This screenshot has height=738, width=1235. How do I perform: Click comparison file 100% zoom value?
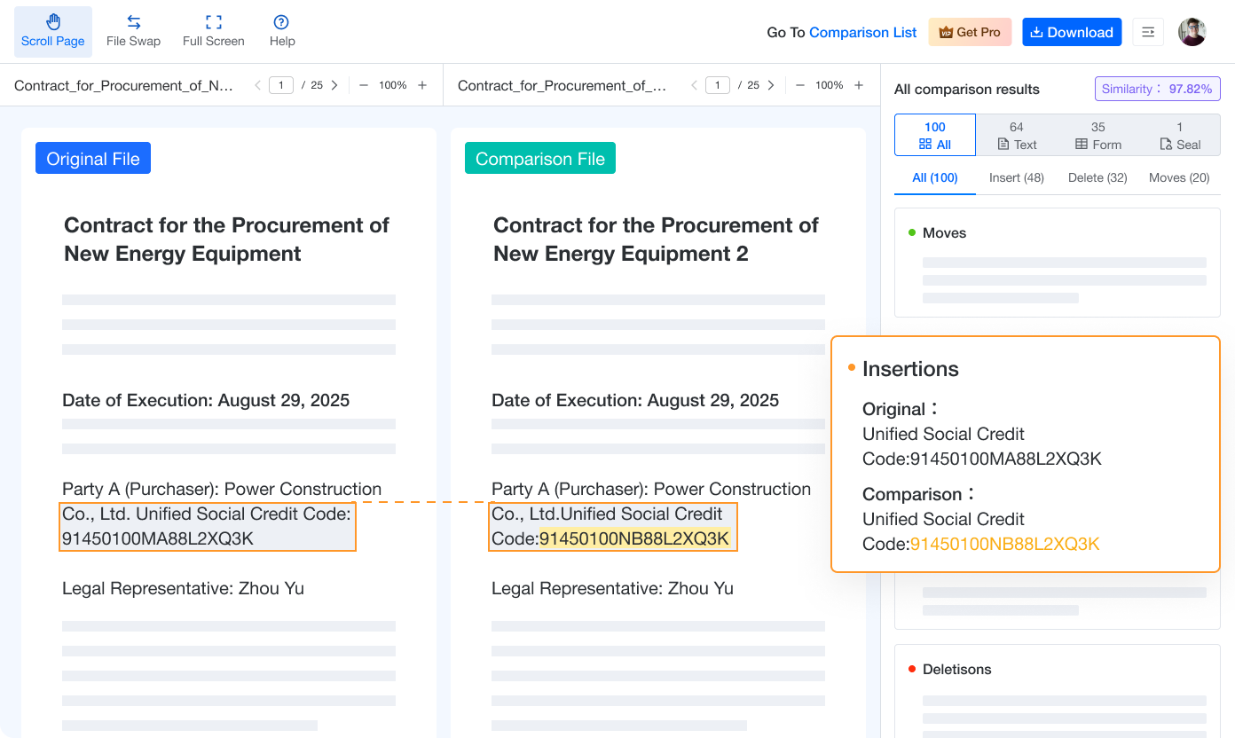830,85
